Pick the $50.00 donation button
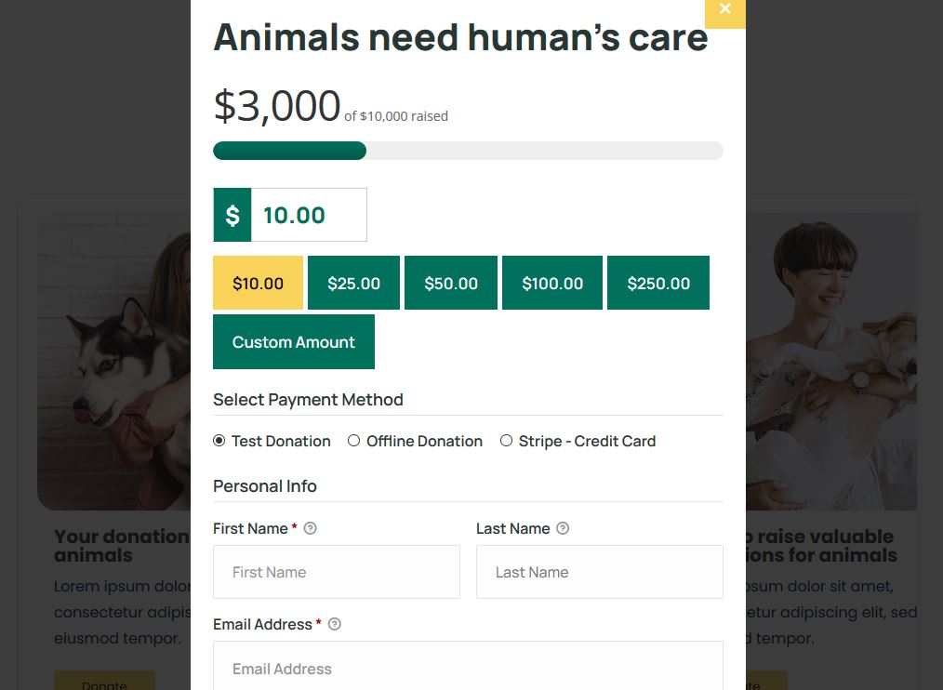 (x=451, y=283)
